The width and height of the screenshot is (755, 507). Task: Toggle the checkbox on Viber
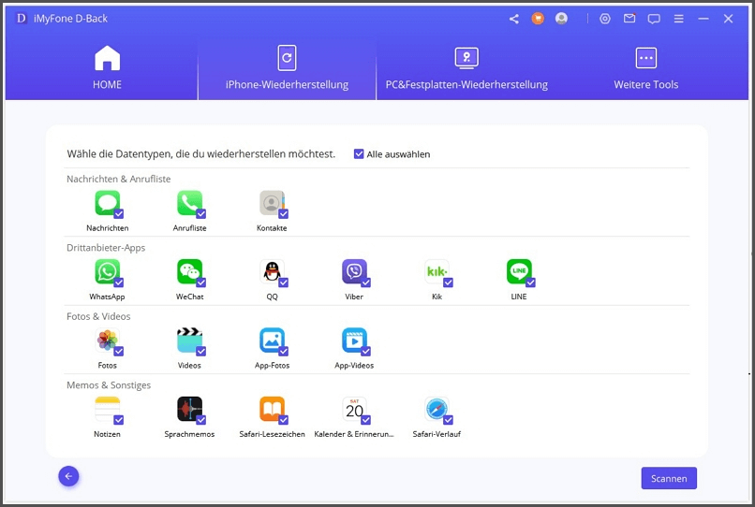(x=365, y=282)
